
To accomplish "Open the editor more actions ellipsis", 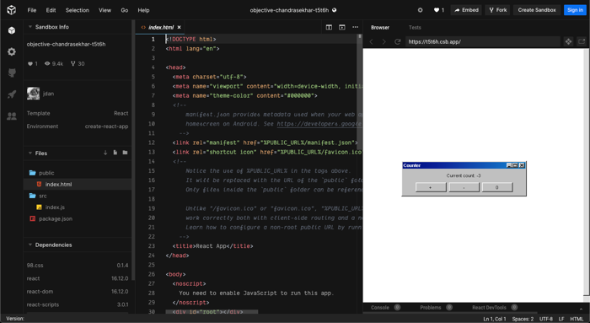I will click(x=355, y=27).
